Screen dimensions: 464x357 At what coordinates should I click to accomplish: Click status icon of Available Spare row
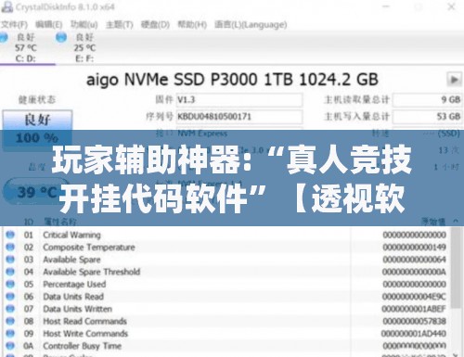point(10,260)
